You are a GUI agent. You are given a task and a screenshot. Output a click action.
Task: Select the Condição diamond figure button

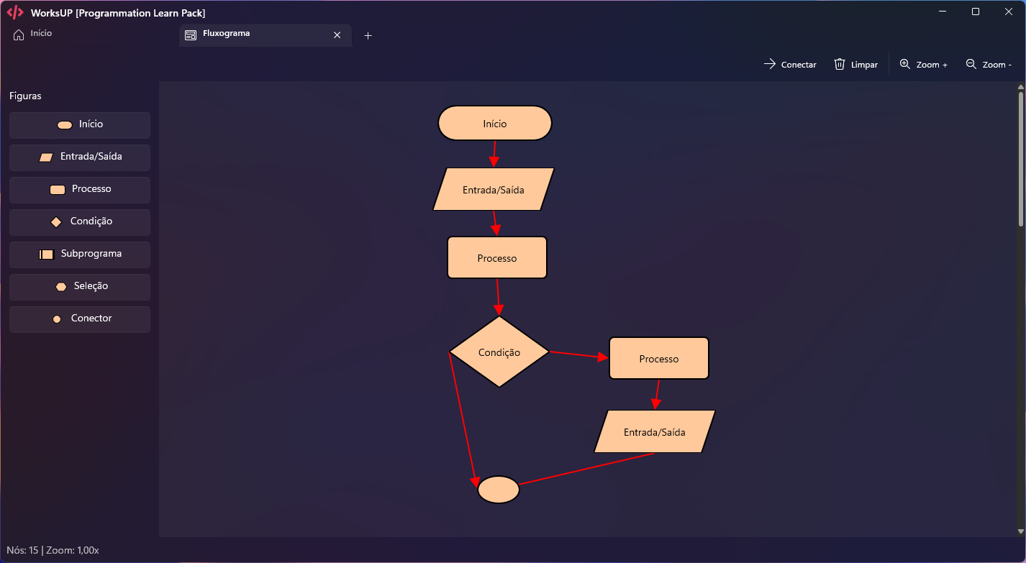[80, 222]
